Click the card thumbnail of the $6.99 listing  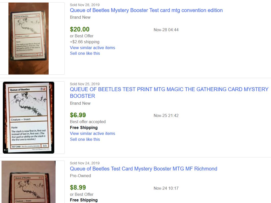pos(28,117)
